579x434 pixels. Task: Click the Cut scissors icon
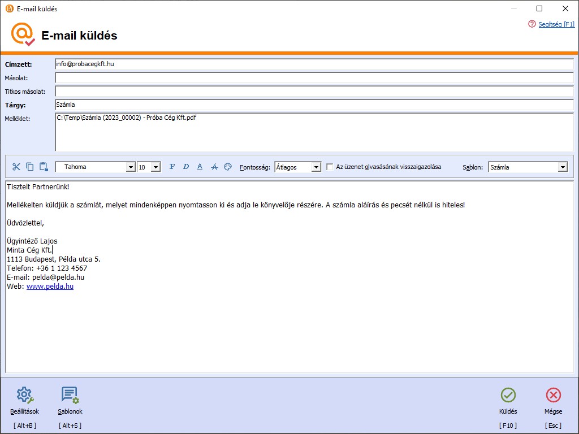point(16,167)
